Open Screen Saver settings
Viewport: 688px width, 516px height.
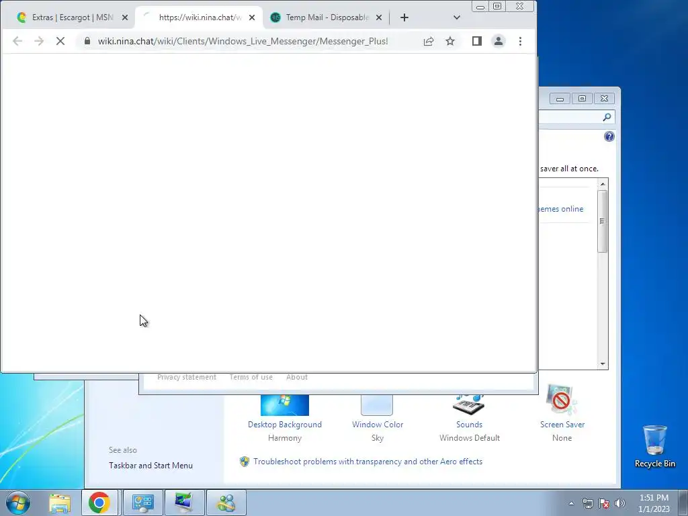coord(562,414)
